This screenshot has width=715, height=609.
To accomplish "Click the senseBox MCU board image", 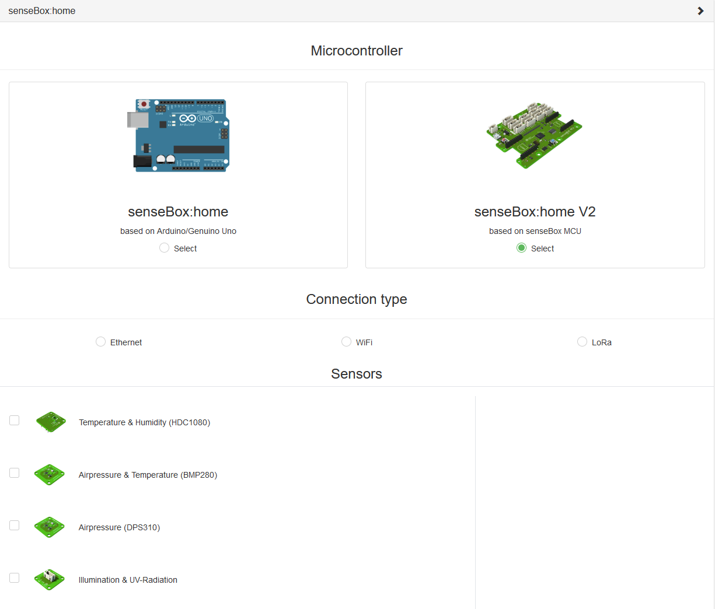I will point(535,135).
